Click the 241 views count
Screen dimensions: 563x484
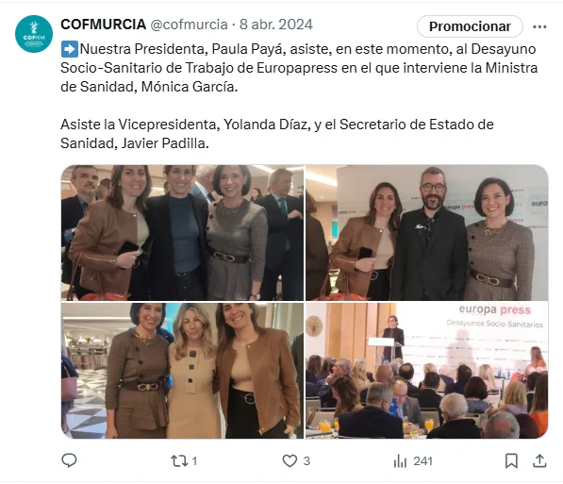pyautogui.click(x=423, y=461)
